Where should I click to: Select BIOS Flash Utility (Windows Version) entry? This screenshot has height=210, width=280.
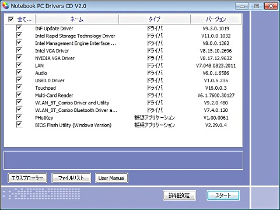73,125
